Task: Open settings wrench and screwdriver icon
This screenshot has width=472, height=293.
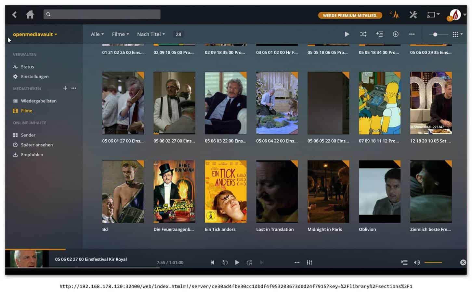Action: click(x=413, y=15)
